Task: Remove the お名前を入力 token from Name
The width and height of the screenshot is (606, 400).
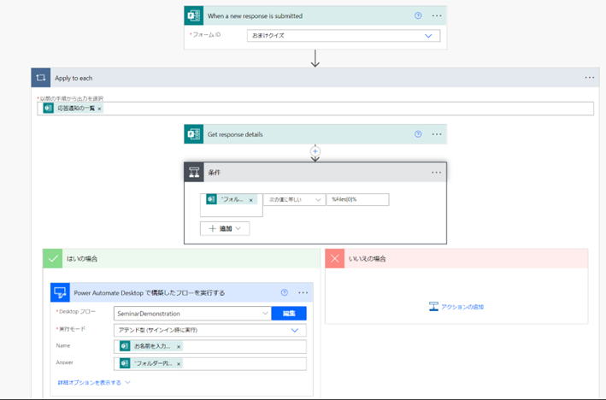Action: coord(179,347)
